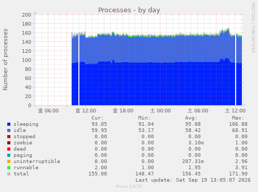
Task: Select the 'stopped' legend label
Action: pyautogui.click(x=24, y=137)
